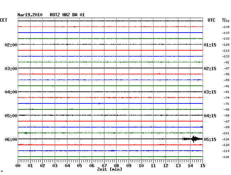This screenshot has width=231, height=175.
Task: Click the DC offset value -89
Action: point(227,127)
